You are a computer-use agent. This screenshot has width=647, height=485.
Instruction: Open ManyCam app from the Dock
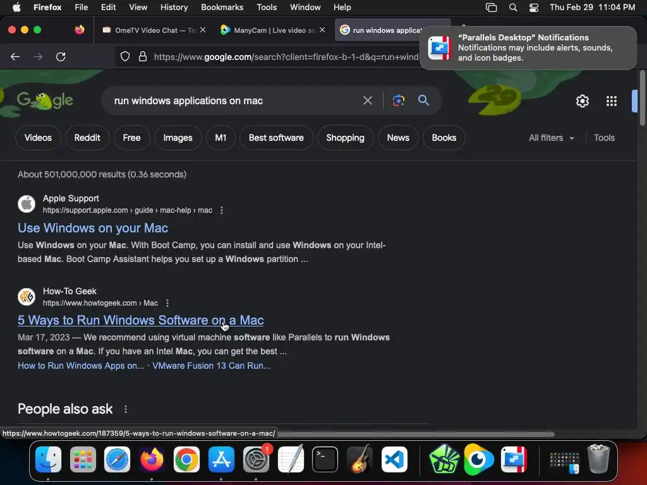click(479, 460)
